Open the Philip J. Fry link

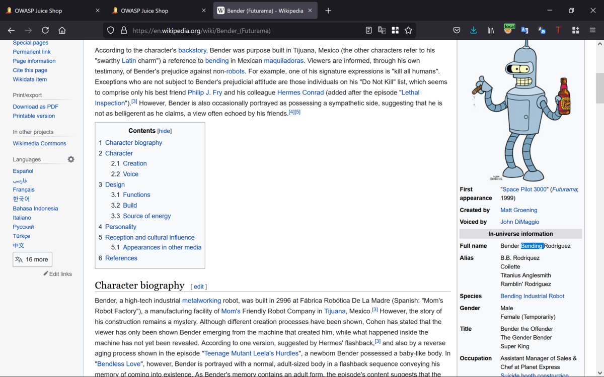tap(205, 92)
